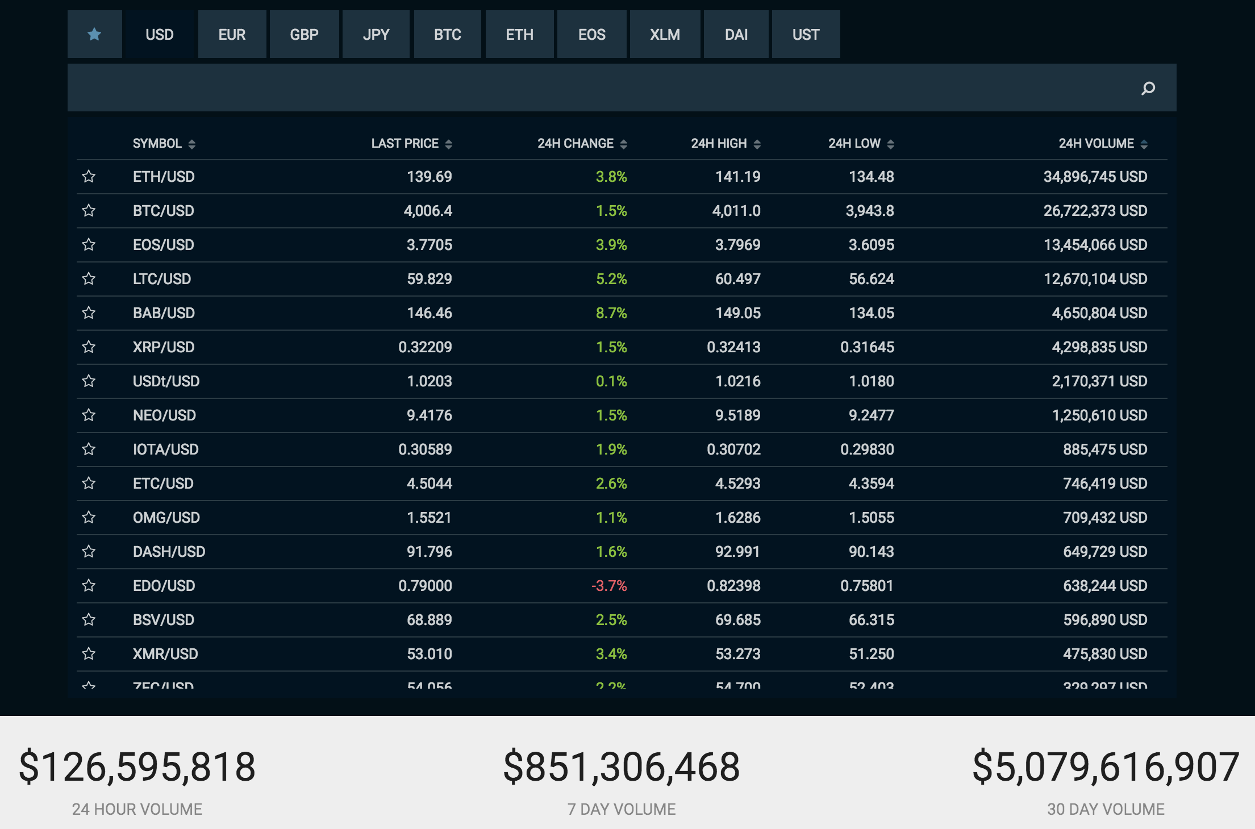Image resolution: width=1255 pixels, height=829 pixels.
Task: Click the $5,079,616,907 30 day volume
Action: (1106, 767)
